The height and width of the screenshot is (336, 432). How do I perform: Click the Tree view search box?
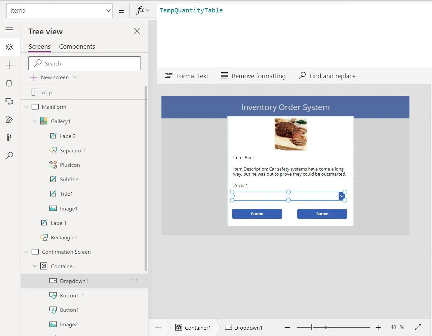84,63
